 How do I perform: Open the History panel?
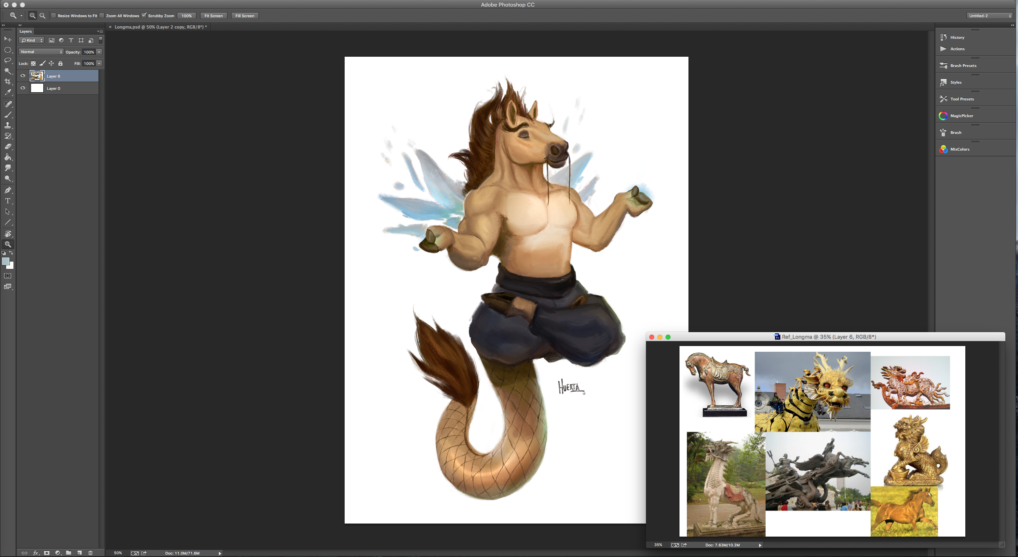957,38
